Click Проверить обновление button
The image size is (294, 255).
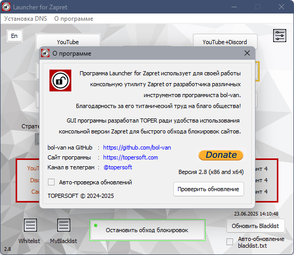pos(209,189)
